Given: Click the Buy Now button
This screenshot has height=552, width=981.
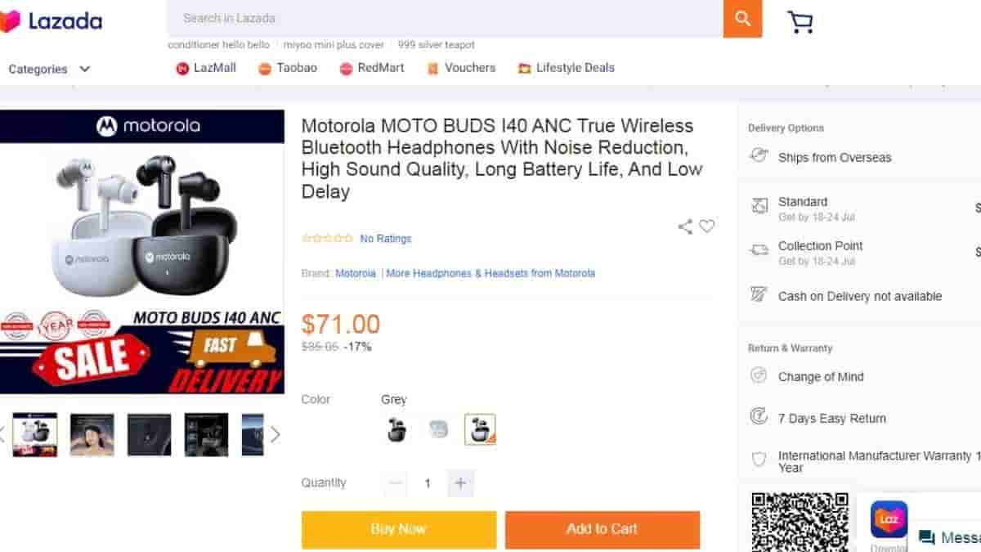Looking at the screenshot, I should [x=398, y=529].
